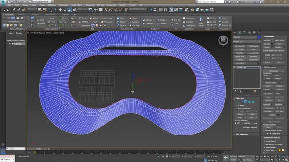
Task: Click the Align tool icon
Action: [155, 9]
